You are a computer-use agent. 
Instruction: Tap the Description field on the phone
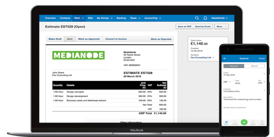pos(244,98)
